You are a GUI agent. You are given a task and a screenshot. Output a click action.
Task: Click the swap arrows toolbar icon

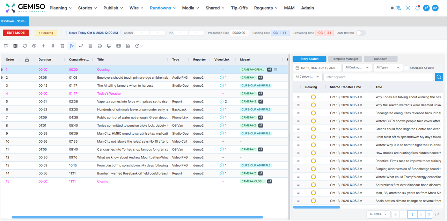click(81, 46)
